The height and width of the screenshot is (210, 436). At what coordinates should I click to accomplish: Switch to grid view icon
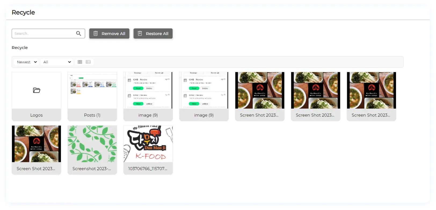(80, 62)
